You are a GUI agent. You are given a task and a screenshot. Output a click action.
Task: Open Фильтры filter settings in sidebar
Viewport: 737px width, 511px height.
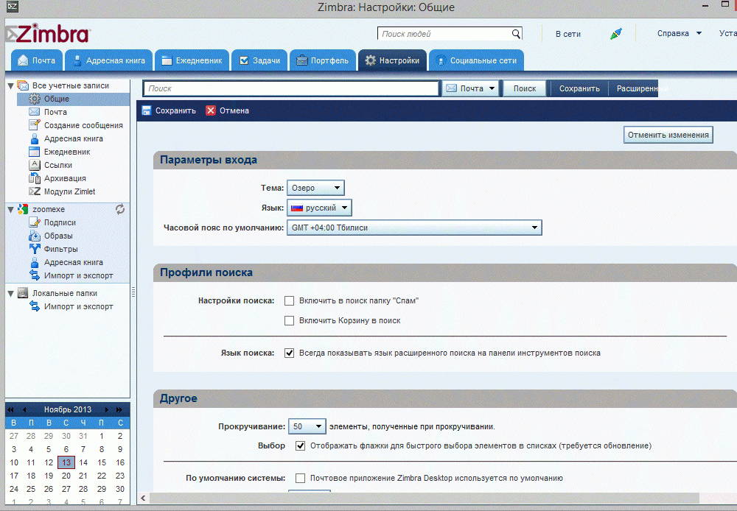pos(60,249)
